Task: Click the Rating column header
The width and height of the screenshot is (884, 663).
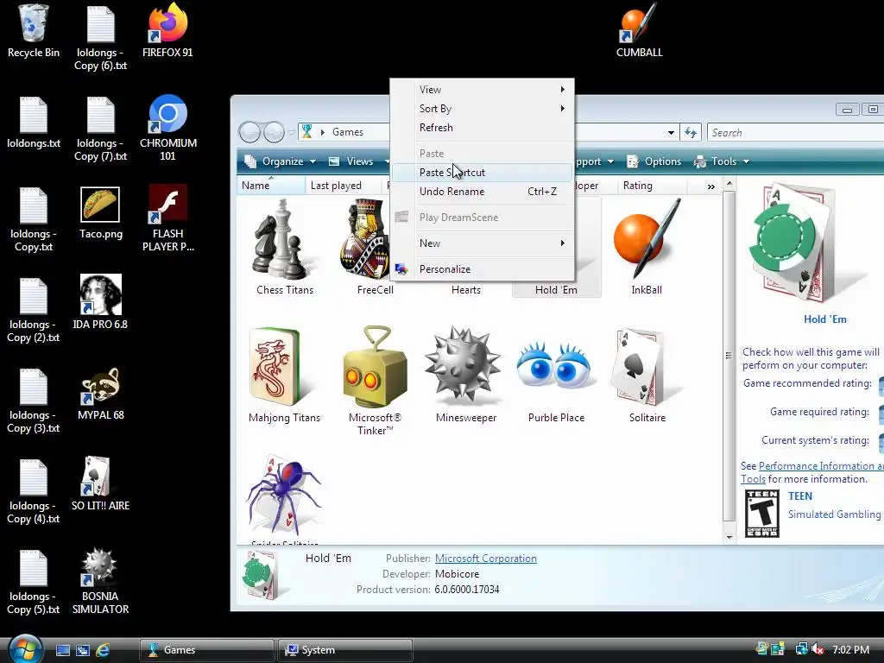Action: click(x=652, y=186)
